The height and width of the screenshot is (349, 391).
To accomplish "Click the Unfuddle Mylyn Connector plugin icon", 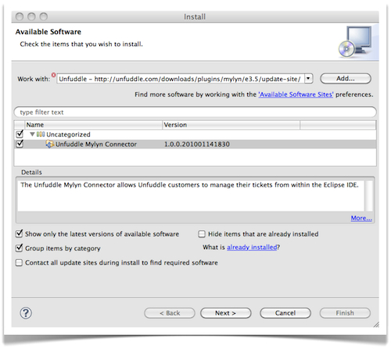I will tap(49, 144).
